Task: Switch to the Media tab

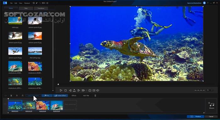Action: click(11, 8)
